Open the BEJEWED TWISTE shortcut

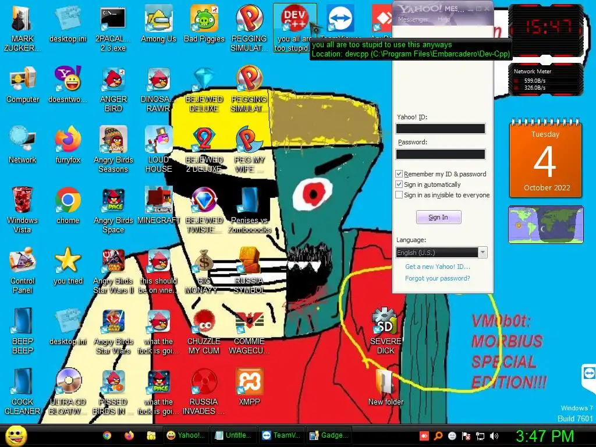click(x=204, y=210)
